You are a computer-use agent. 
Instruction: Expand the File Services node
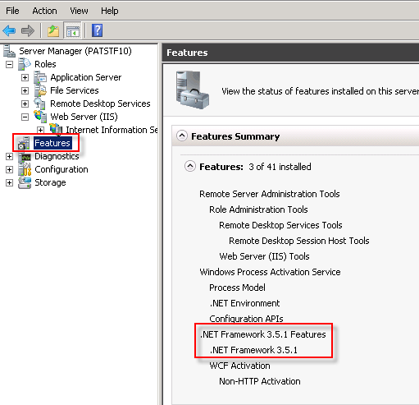25,90
